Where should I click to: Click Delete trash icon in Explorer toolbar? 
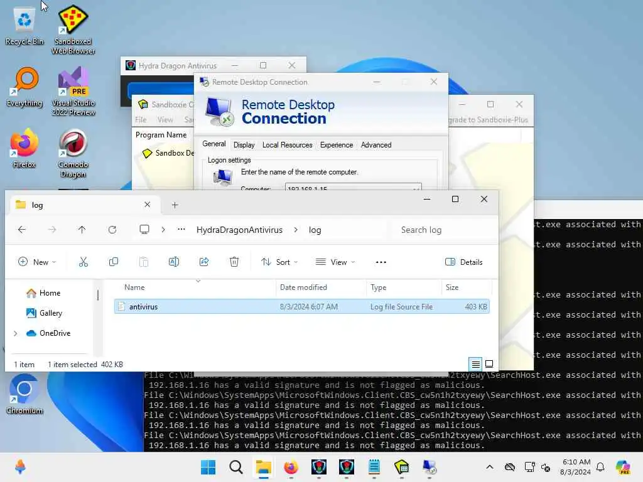click(234, 262)
